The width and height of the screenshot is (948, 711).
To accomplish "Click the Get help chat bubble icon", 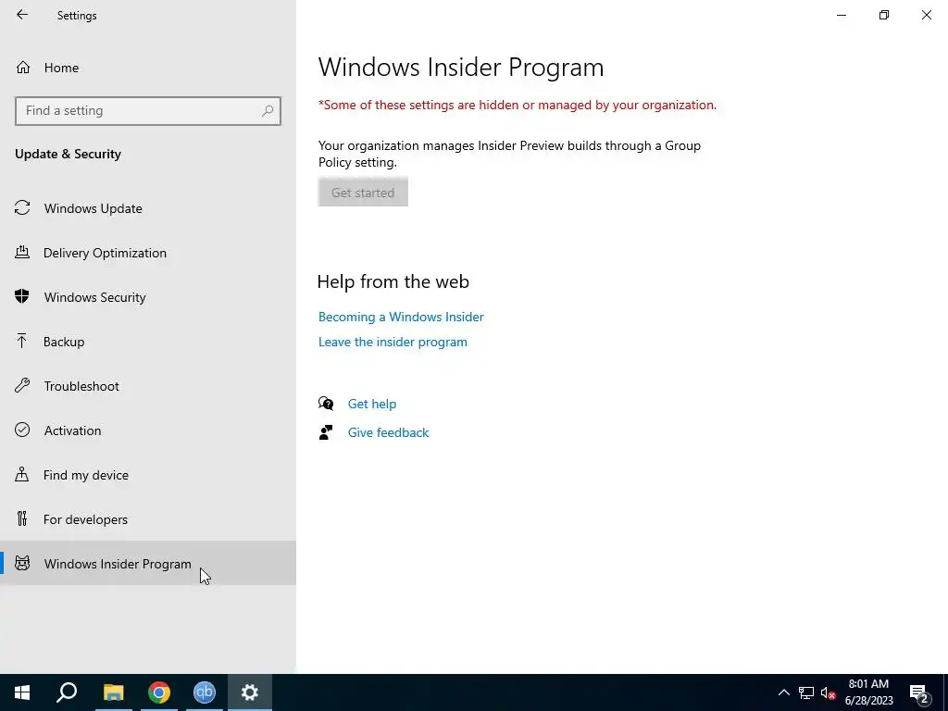I will coord(326,404).
